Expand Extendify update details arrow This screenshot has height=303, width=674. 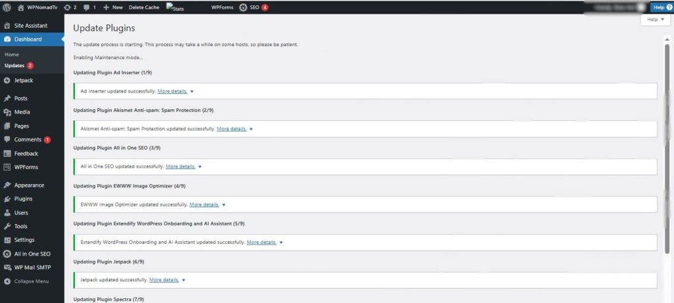tap(281, 242)
